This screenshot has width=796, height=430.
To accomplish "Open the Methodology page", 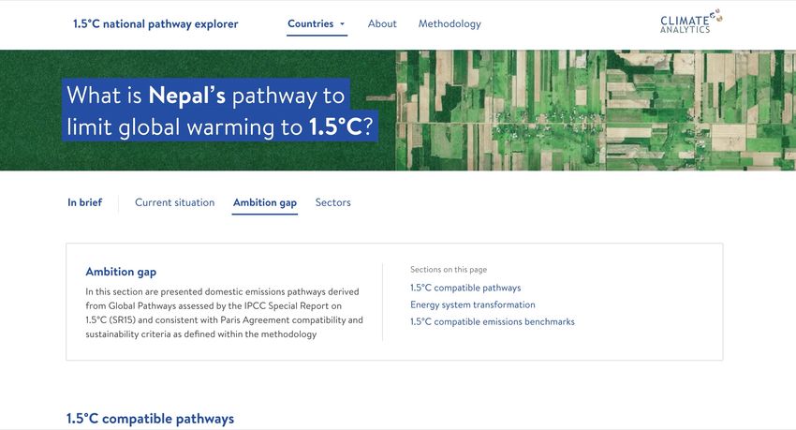I will click(x=450, y=23).
